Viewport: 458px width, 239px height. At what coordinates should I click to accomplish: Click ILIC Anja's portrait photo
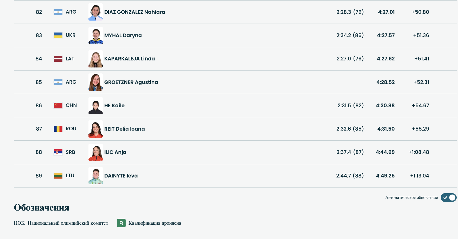96,152
